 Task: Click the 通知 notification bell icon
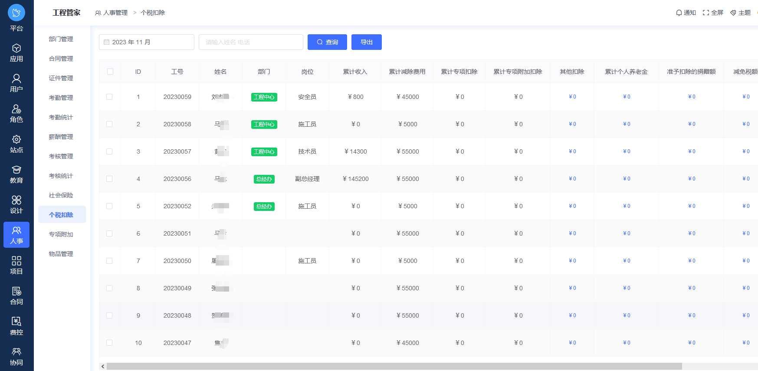tap(679, 13)
